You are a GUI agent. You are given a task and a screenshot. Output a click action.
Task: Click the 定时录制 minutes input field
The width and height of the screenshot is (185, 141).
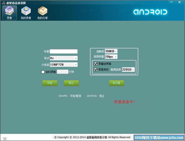63,72
